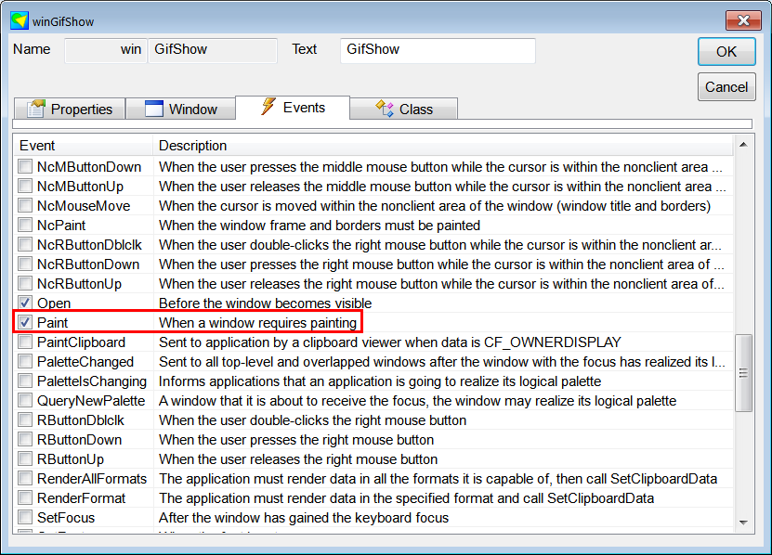Click the Events tab lightning icon

[268, 107]
